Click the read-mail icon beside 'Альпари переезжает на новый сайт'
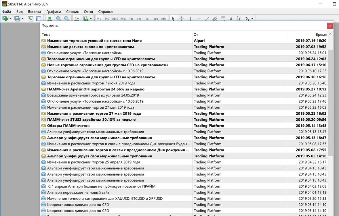This screenshot has width=339, height=216. coord(44,192)
